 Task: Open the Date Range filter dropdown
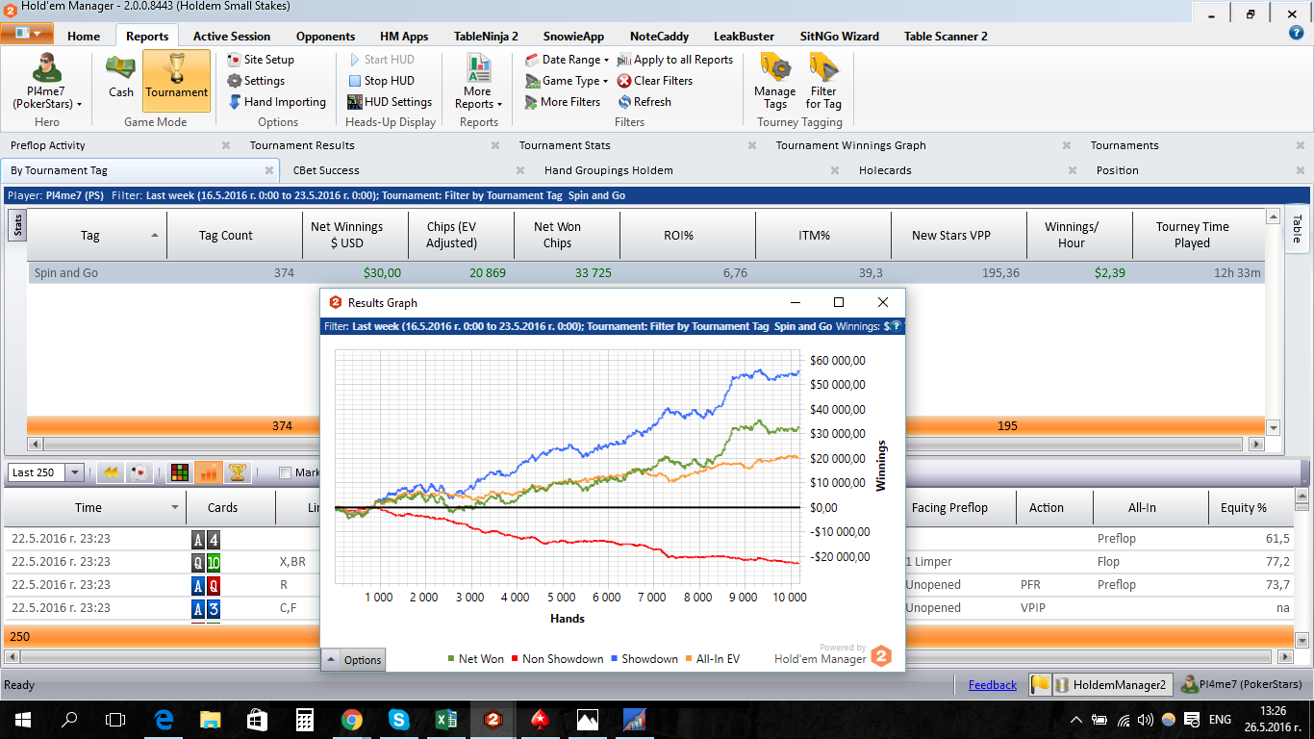(568, 60)
